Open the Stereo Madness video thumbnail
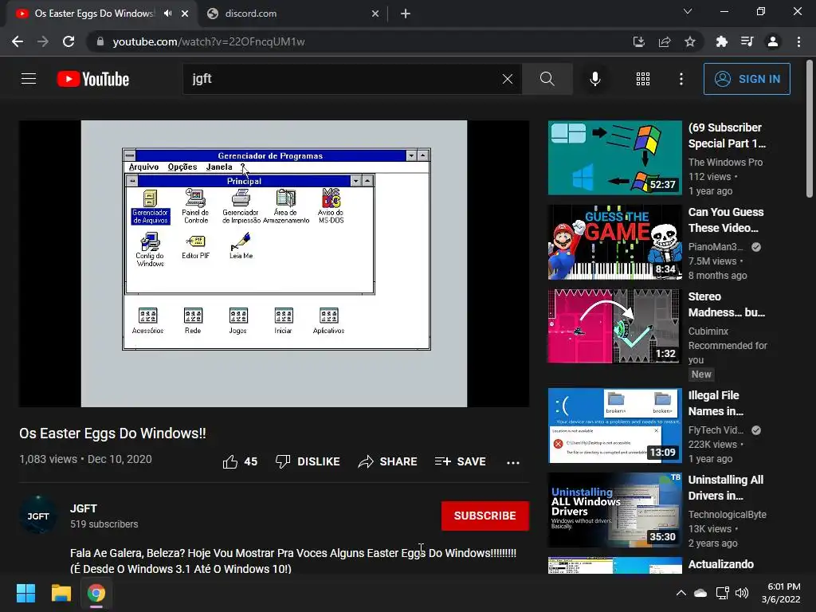The image size is (816, 612). (x=614, y=327)
